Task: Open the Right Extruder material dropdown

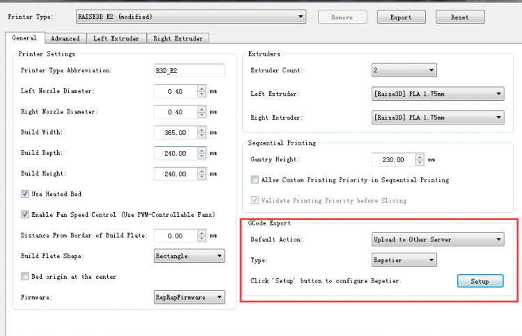Action: [438, 118]
